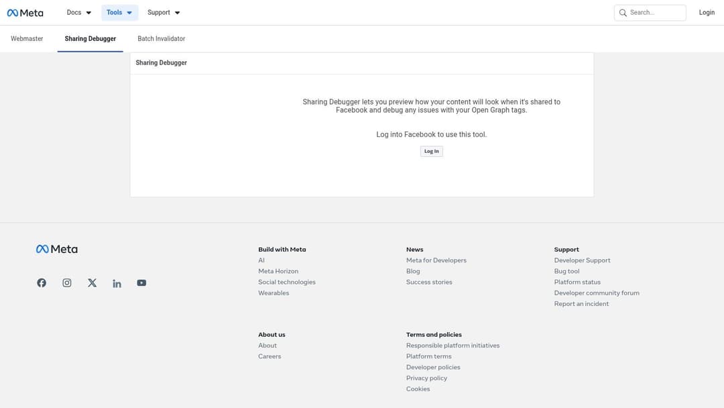
Task: Open the AI footer link
Action: [261, 260]
